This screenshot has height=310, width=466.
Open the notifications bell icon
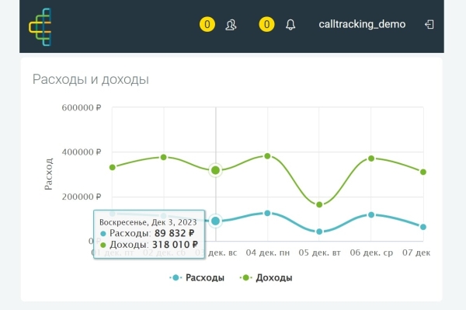(290, 25)
